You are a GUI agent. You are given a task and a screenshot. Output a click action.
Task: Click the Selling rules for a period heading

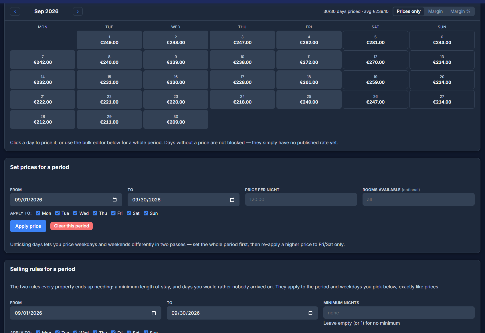coord(43,269)
